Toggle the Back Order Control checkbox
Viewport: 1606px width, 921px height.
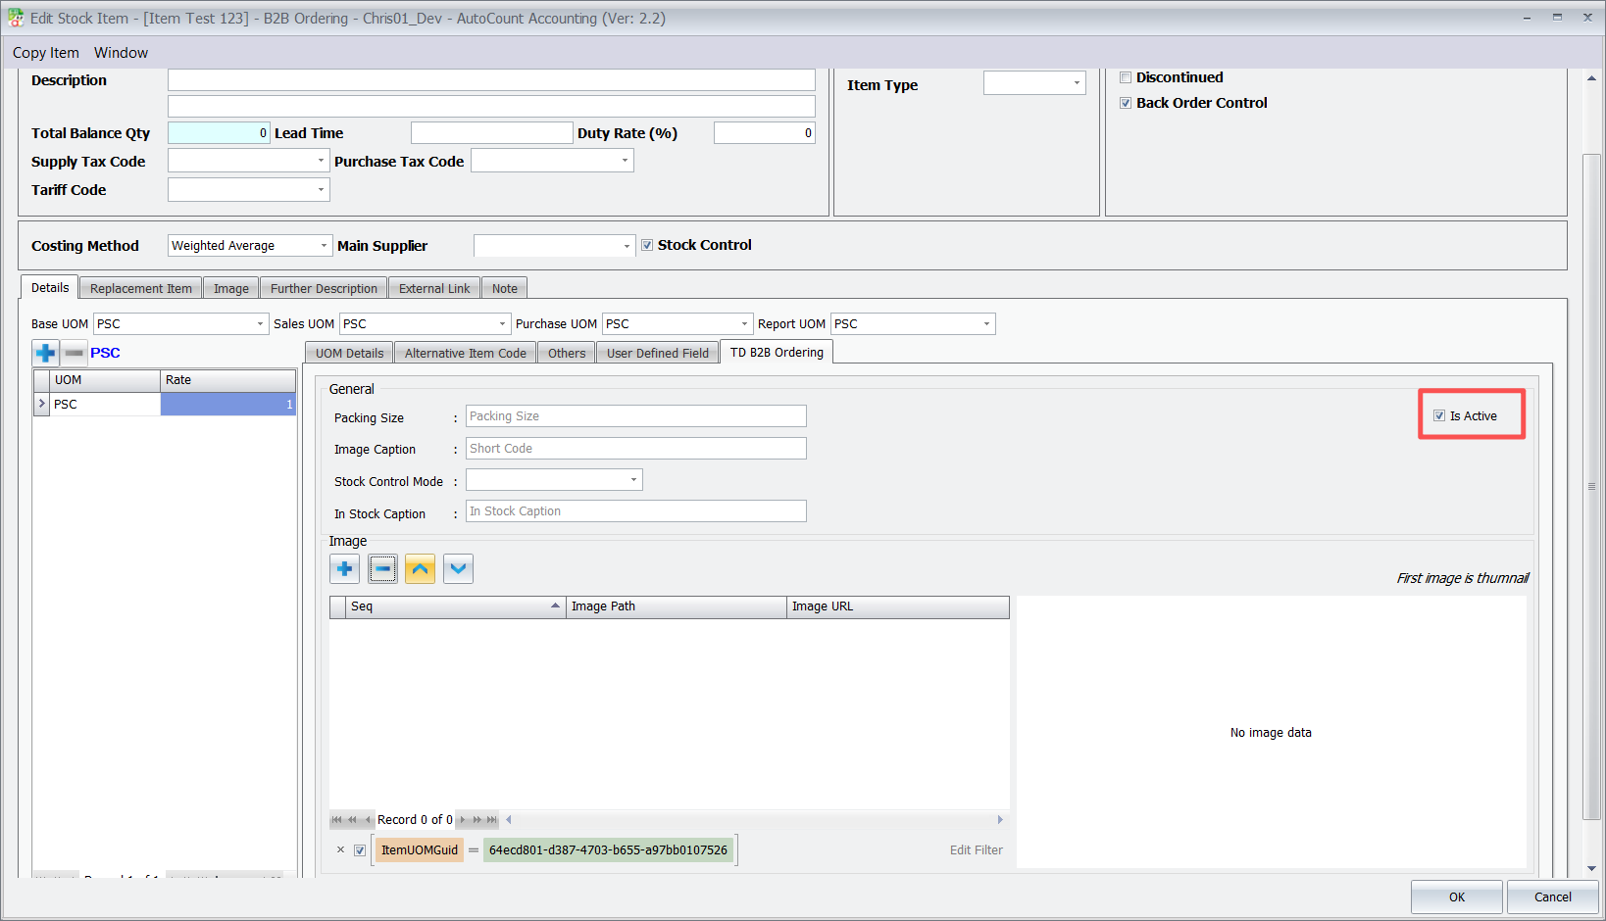(x=1126, y=103)
